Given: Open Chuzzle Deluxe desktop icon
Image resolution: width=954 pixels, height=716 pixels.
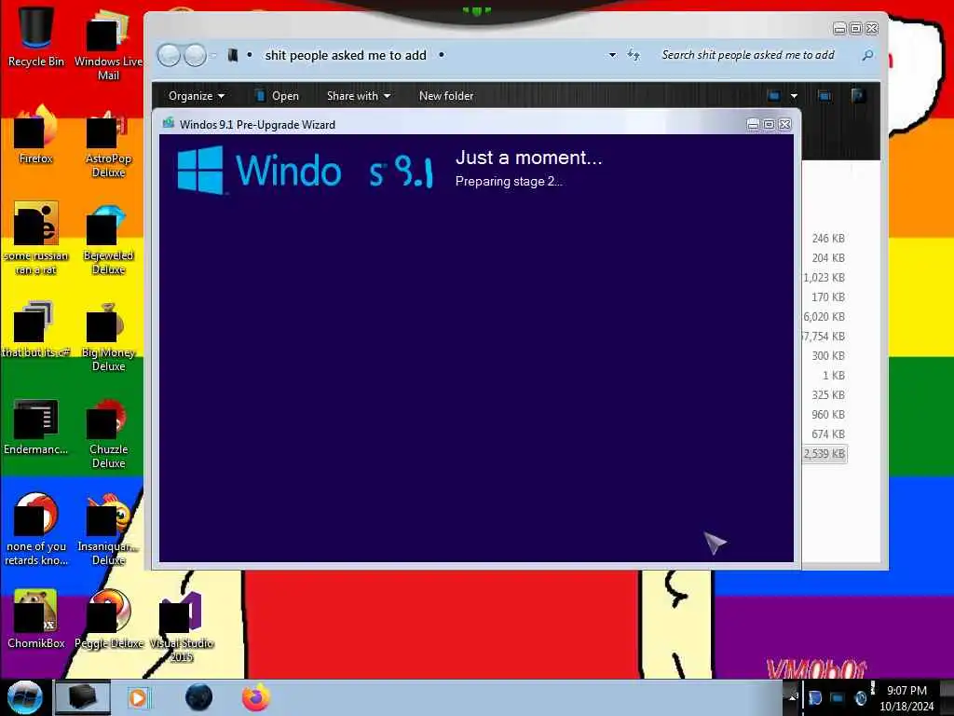Looking at the screenshot, I should 108,434.
